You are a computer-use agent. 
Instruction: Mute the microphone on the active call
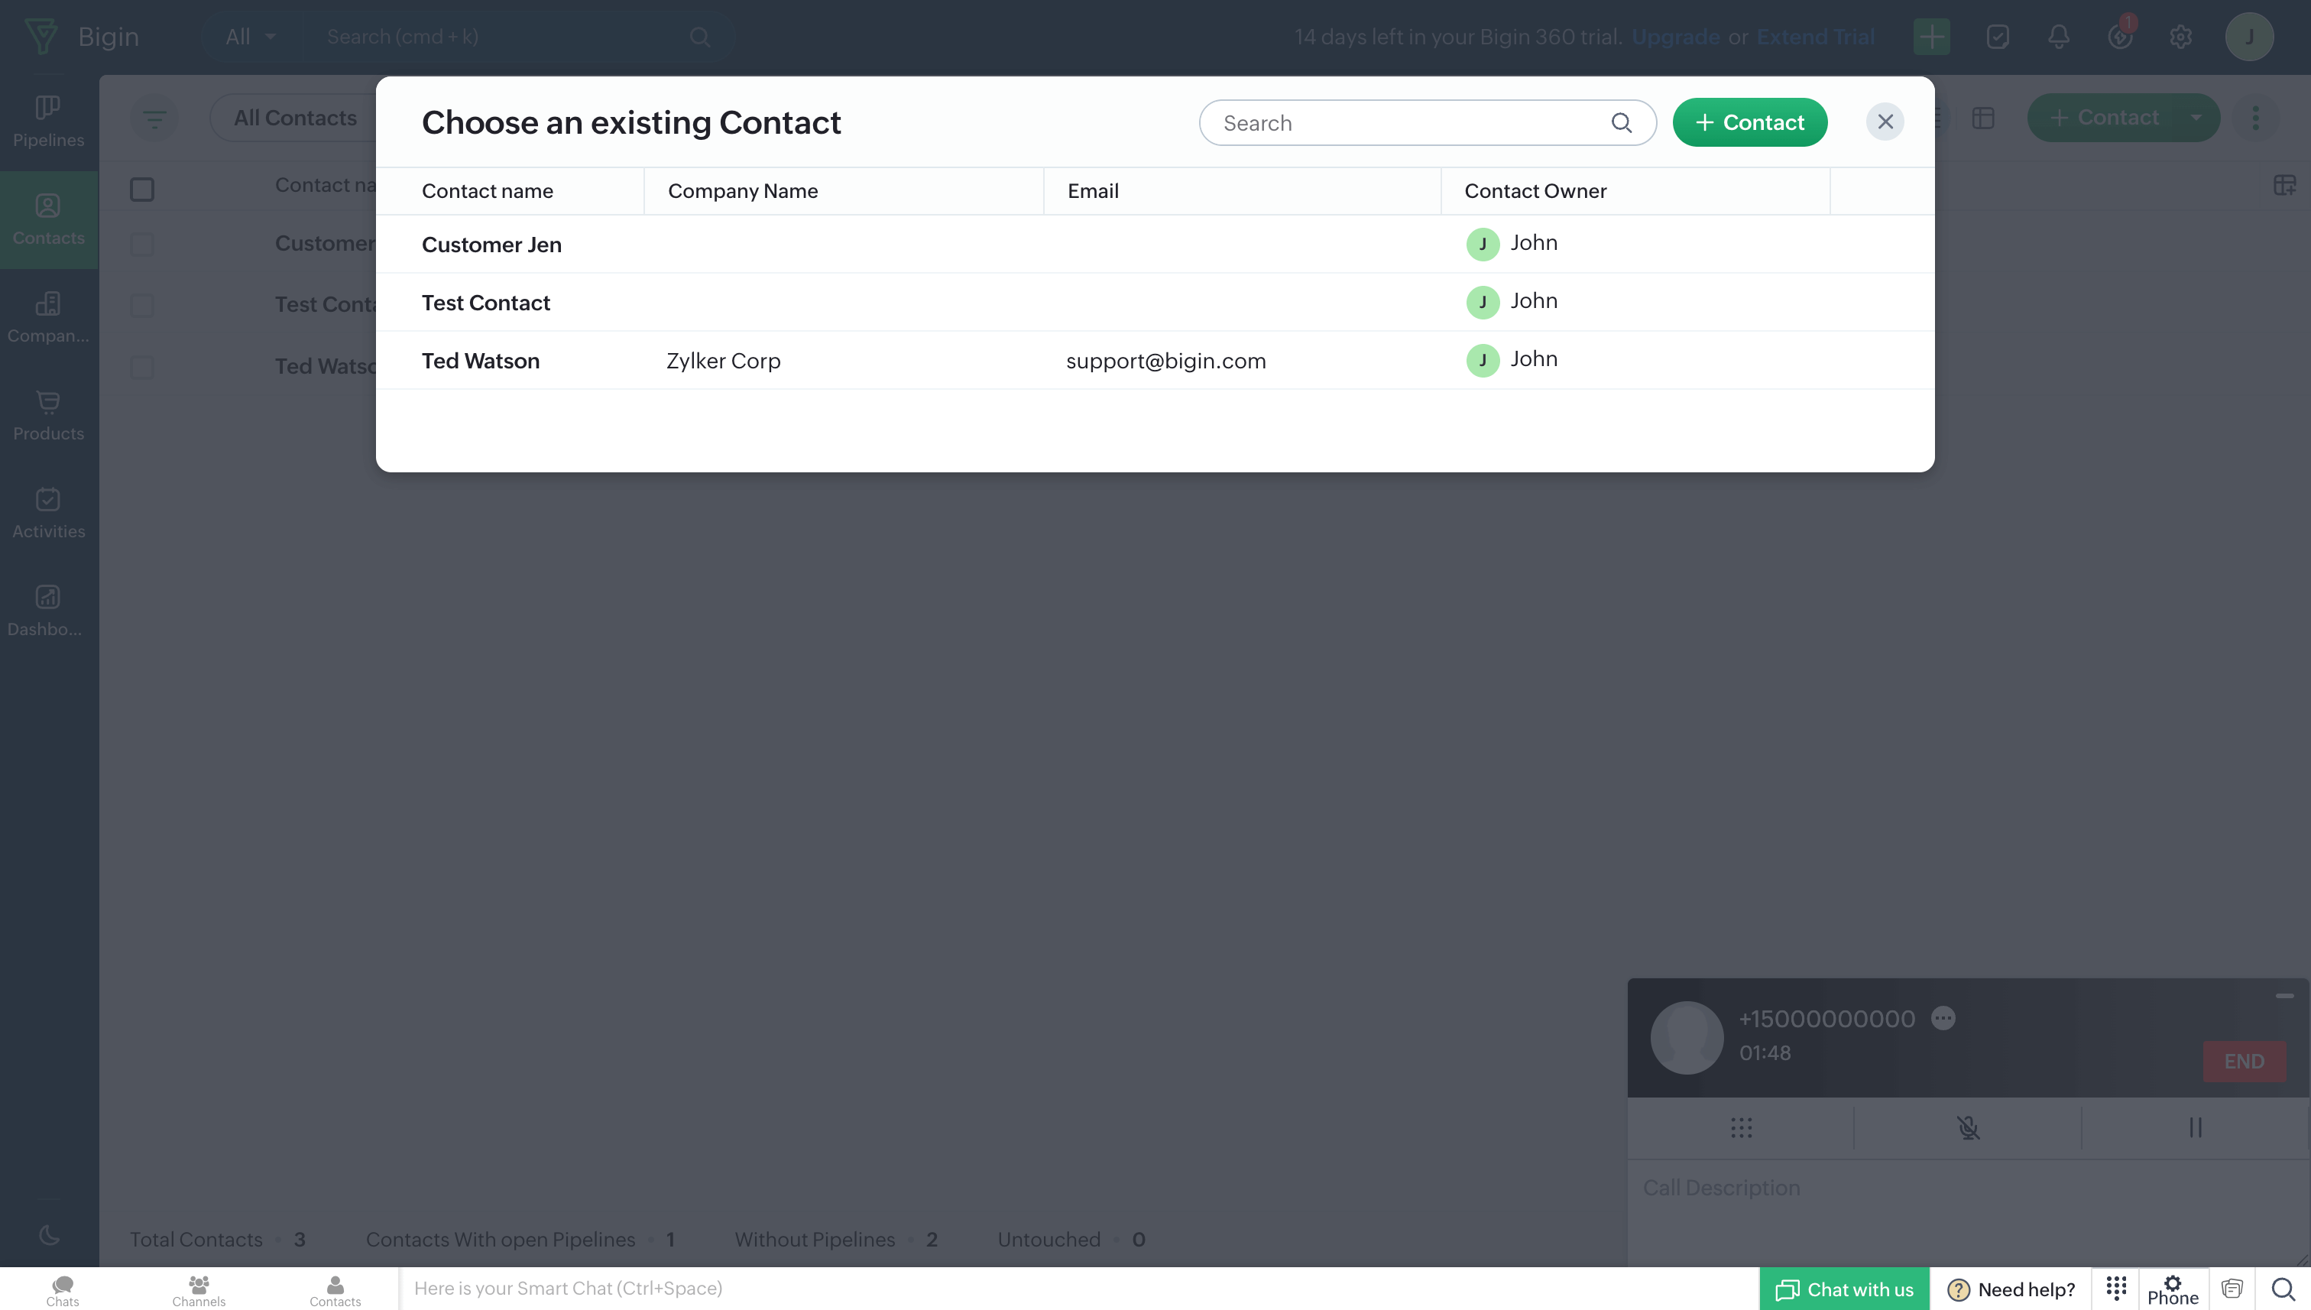(x=1969, y=1127)
